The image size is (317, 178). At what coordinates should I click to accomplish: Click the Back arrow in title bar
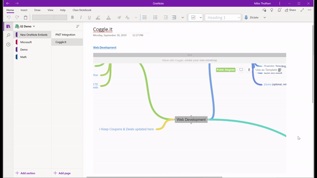(x=8, y=3)
